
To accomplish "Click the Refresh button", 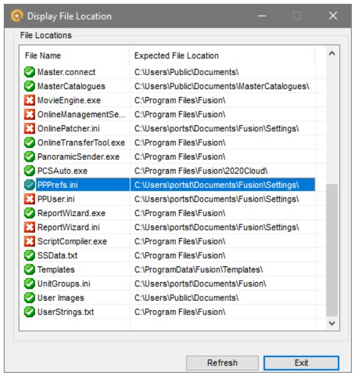I will (222, 363).
